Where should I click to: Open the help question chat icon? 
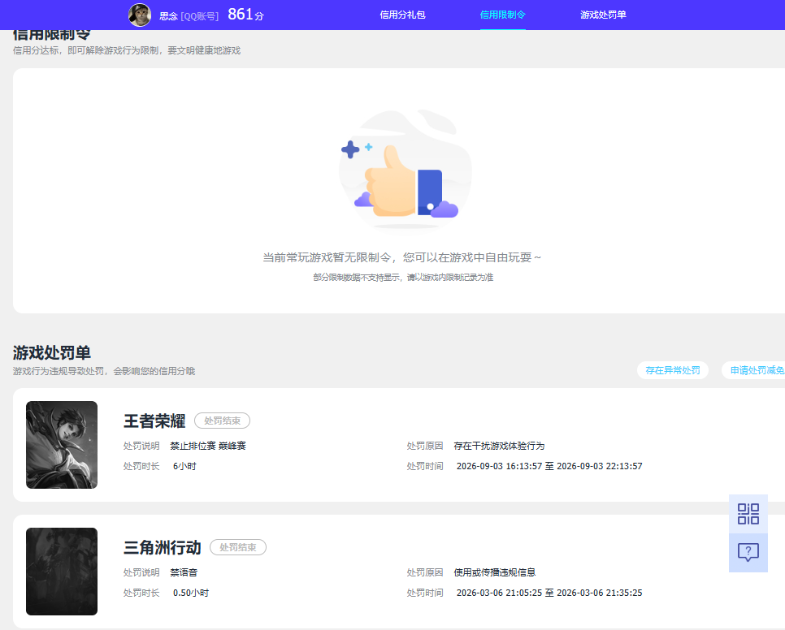click(x=748, y=553)
